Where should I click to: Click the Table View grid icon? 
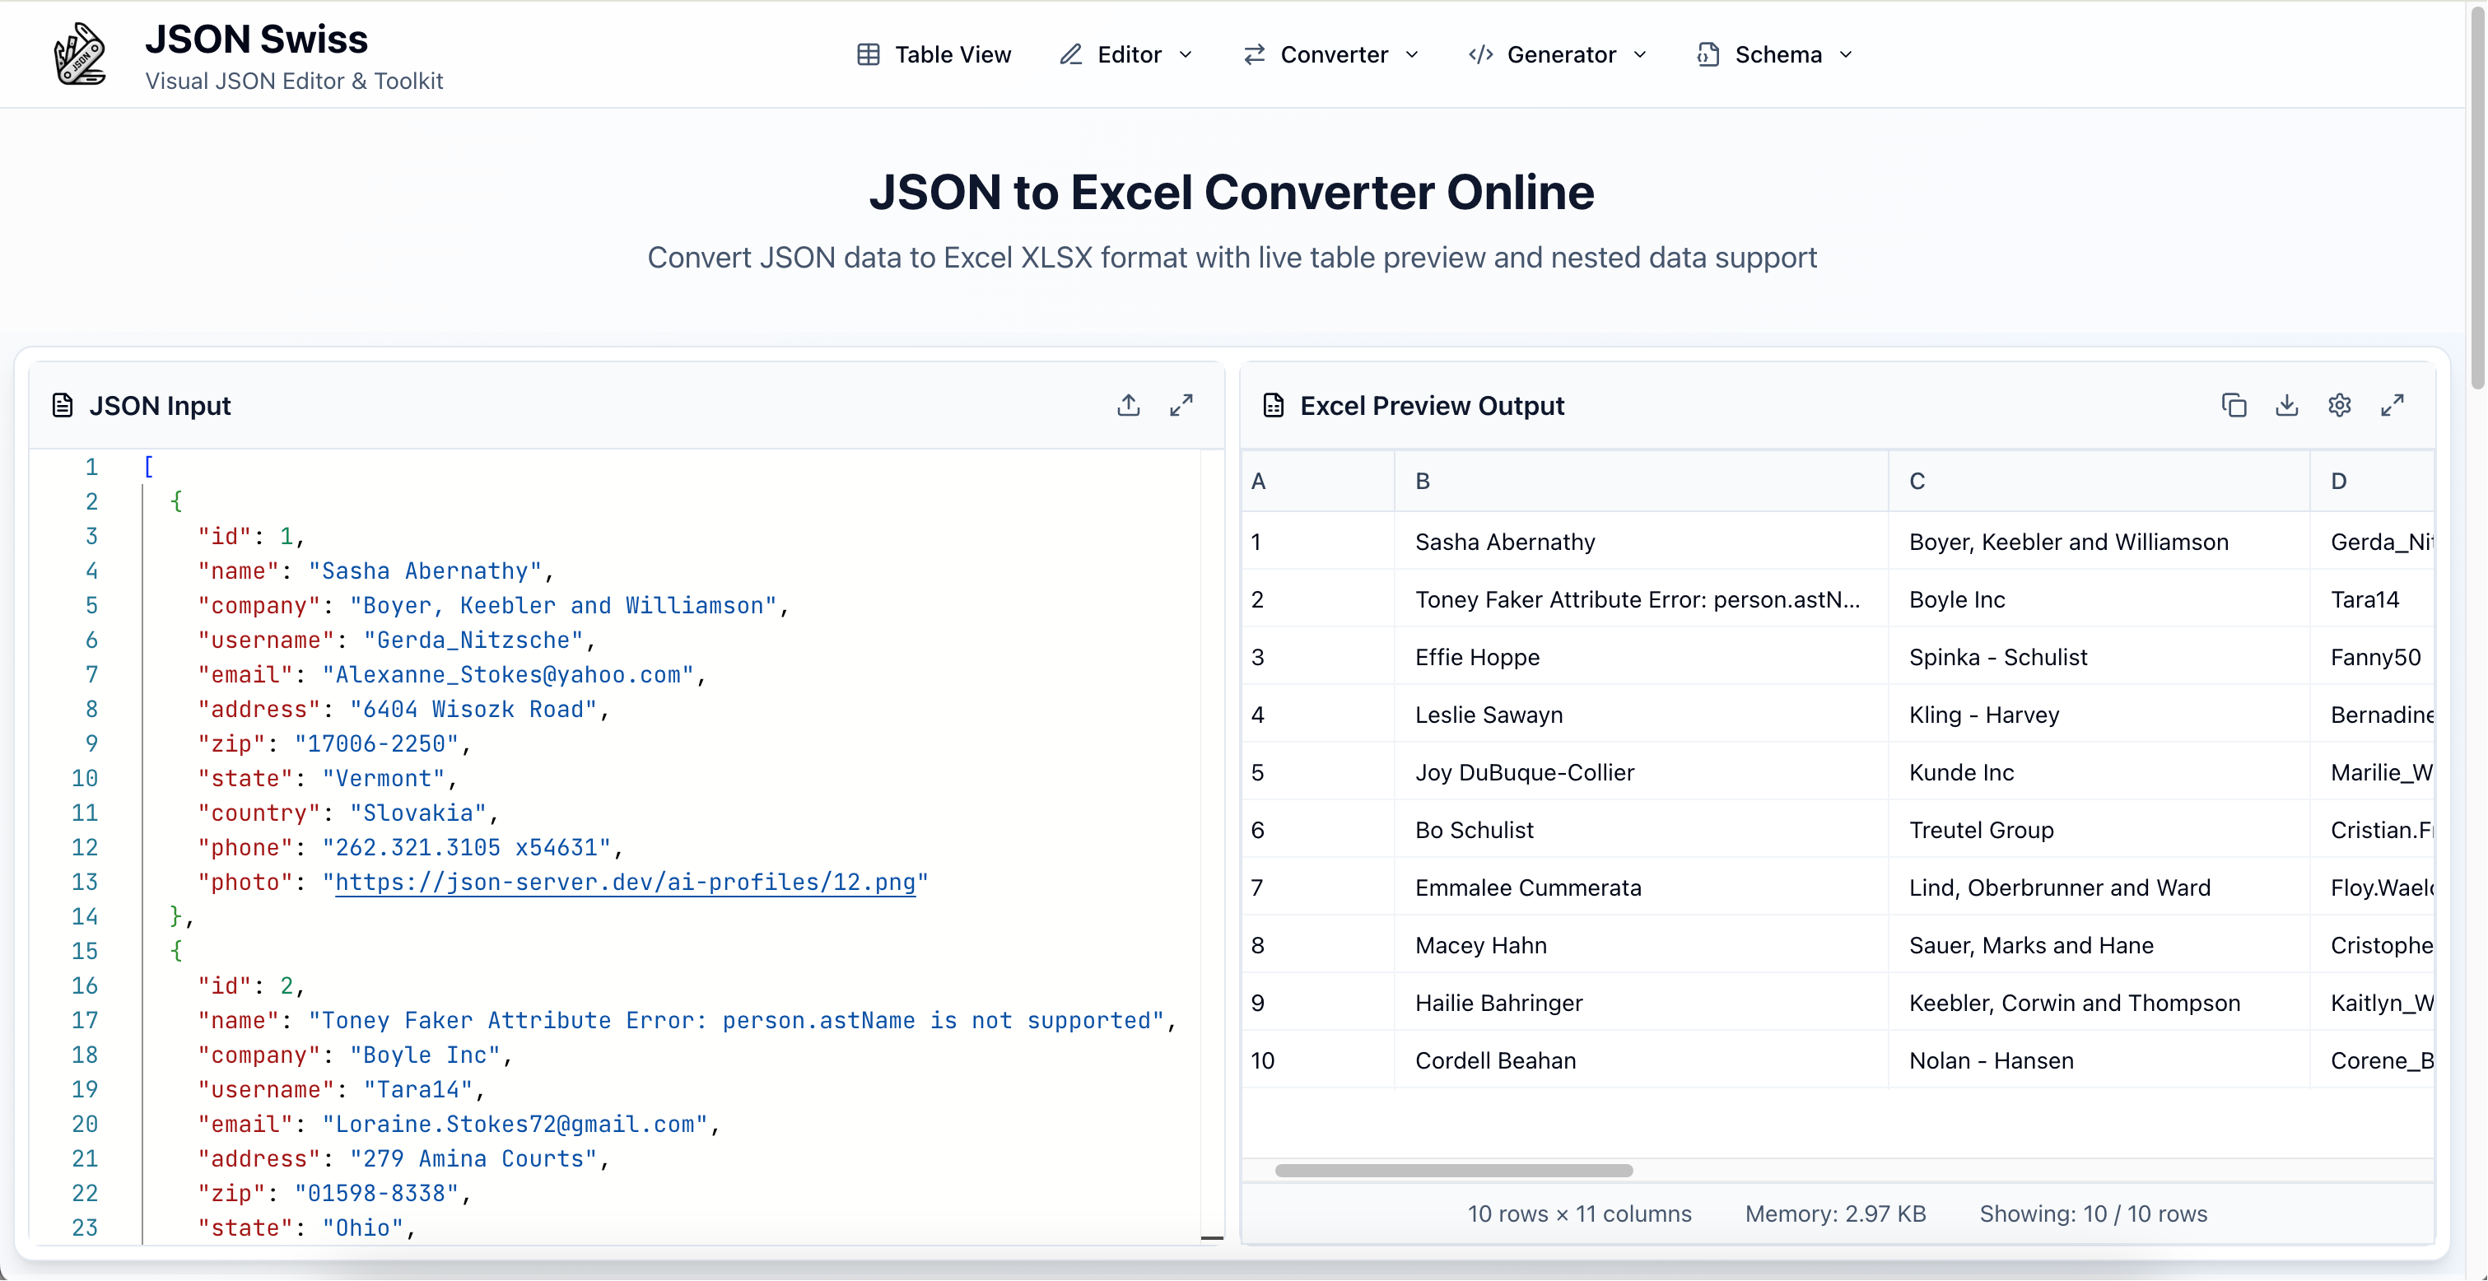coord(869,55)
